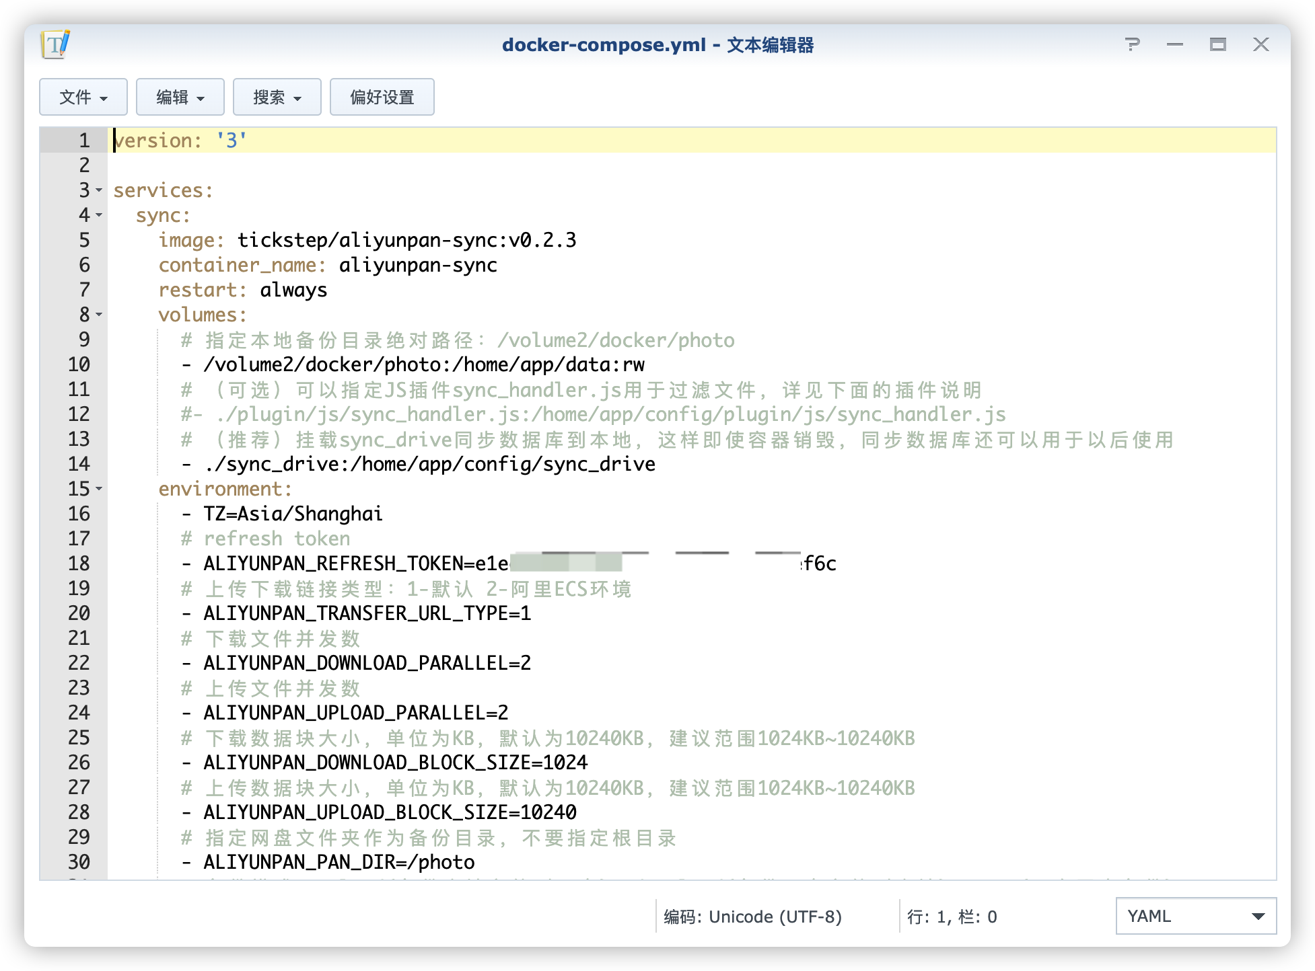Open the 编辑 menu

pos(180,97)
